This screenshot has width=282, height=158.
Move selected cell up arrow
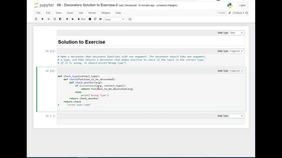(67, 19)
